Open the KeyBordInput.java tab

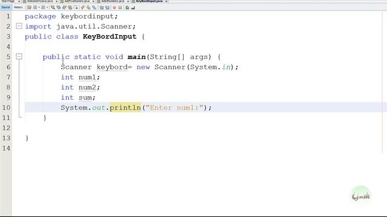[149, 1]
